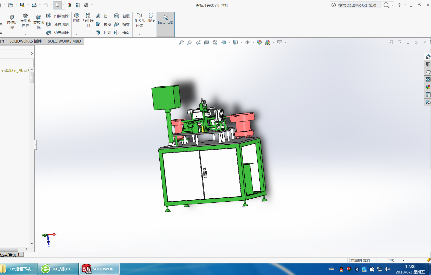The width and height of the screenshot is (431, 275).
Task: Toggle the Rebuild traffic light button
Action: point(69,5)
